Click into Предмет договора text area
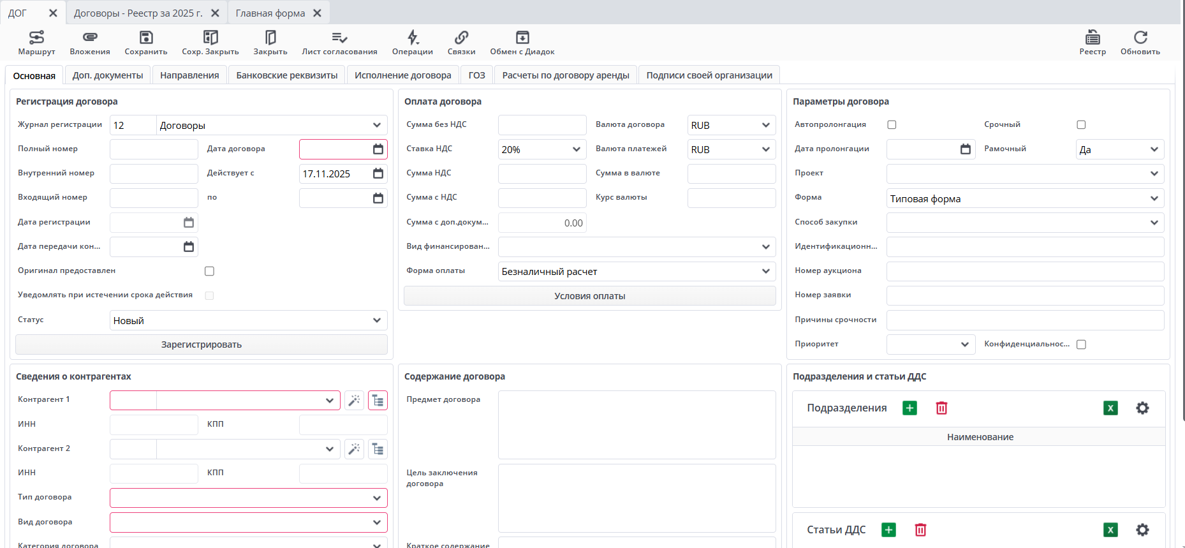This screenshot has width=1185, height=548. (637, 424)
